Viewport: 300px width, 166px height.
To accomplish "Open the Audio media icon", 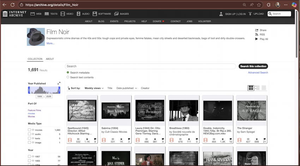I will [78, 14].
